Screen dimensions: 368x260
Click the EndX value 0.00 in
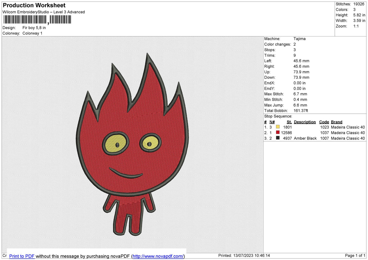tap(300, 83)
